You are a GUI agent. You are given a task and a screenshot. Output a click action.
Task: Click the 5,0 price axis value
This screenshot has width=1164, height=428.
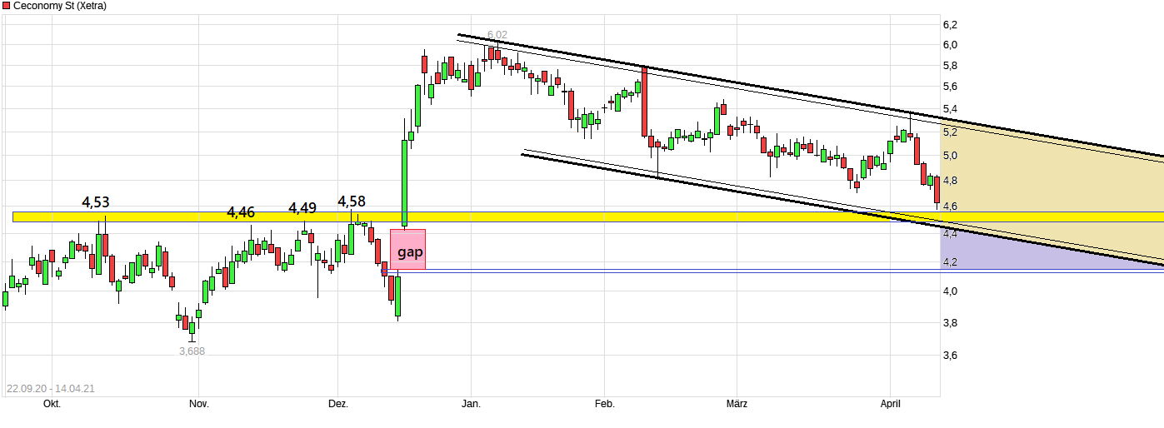click(x=950, y=156)
